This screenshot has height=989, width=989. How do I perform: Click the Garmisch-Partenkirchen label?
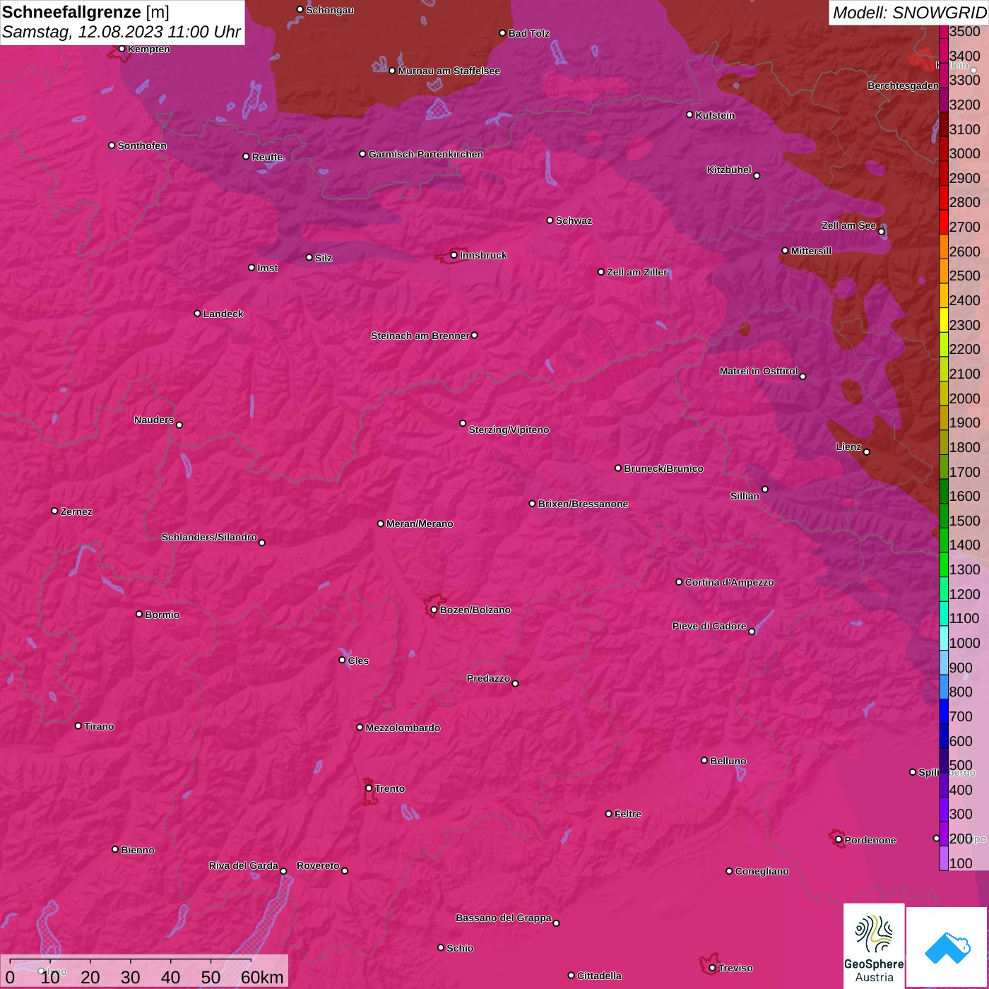426,154
